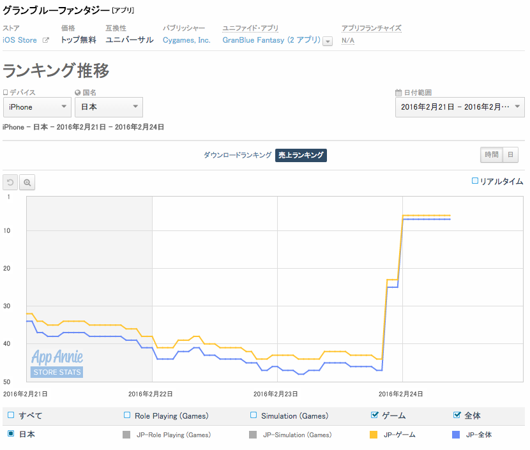Open GranBlue Fantasy (2 アプリ) link

click(271, 40)
